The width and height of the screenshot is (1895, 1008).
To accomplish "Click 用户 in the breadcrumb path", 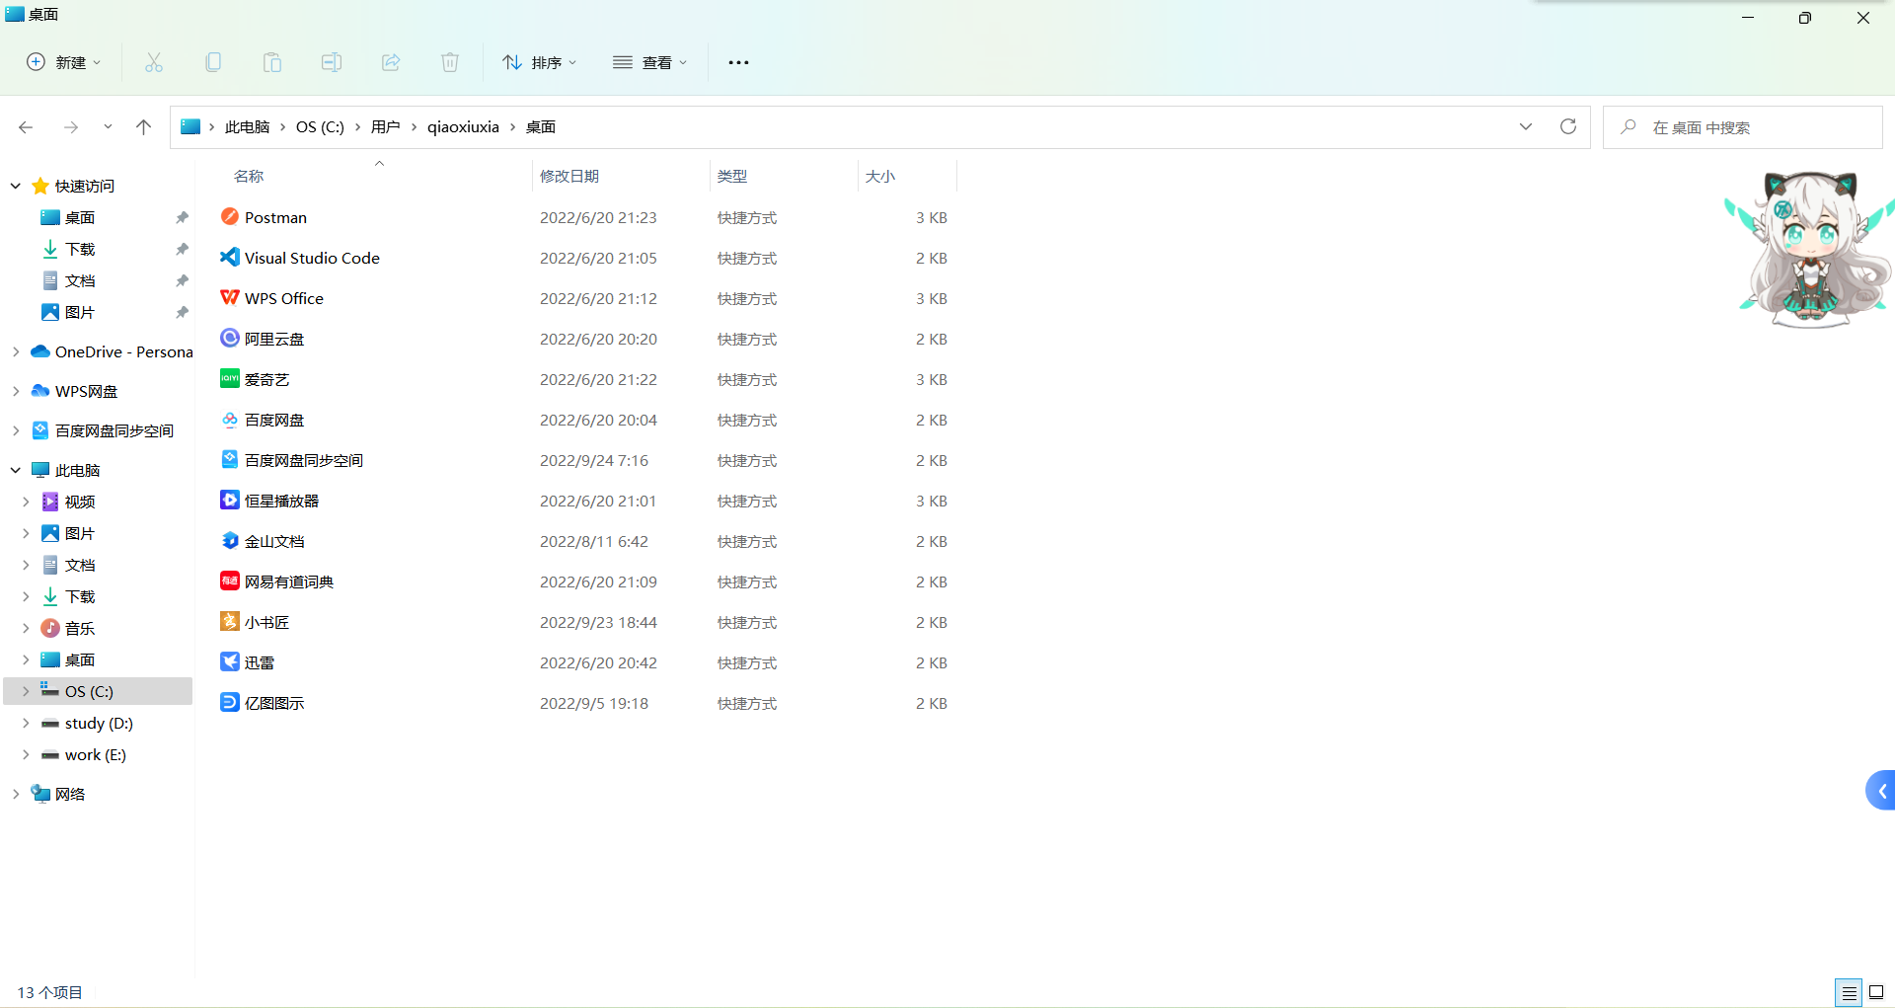I will point(385,126).
